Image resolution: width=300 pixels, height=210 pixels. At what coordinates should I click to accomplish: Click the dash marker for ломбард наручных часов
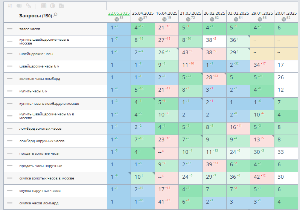(x=10, y=141)
